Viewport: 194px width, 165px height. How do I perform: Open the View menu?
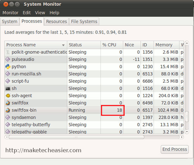tap(40, 13)
